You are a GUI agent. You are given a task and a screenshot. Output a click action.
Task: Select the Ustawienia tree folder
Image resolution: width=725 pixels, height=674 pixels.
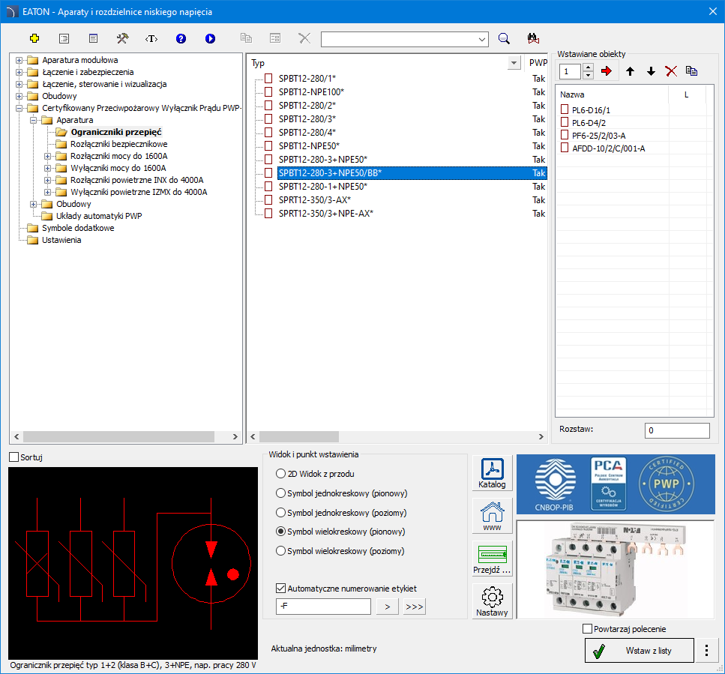tap(61, 240)
